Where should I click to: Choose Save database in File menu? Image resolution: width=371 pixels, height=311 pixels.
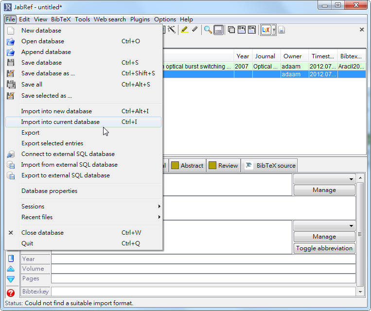[x=83, y=62]
